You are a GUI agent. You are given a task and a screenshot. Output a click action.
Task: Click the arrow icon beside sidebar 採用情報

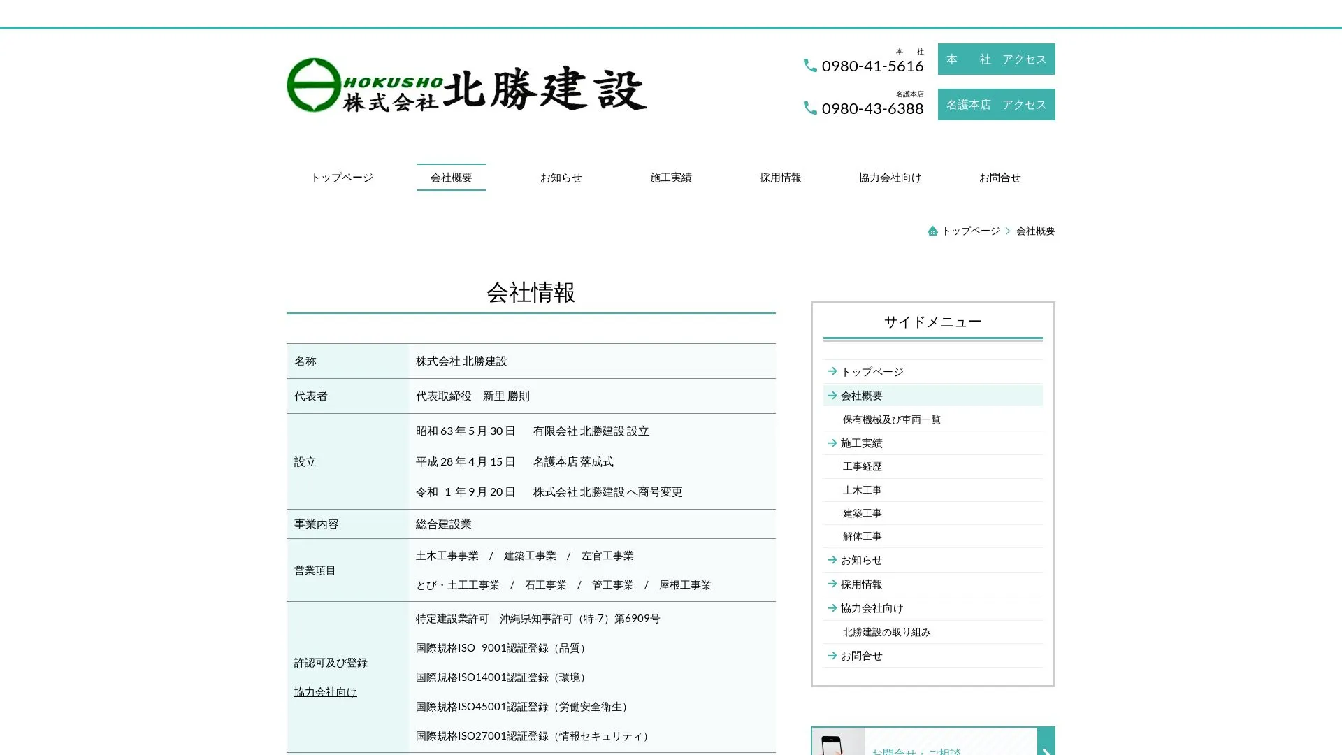(832, 584)
